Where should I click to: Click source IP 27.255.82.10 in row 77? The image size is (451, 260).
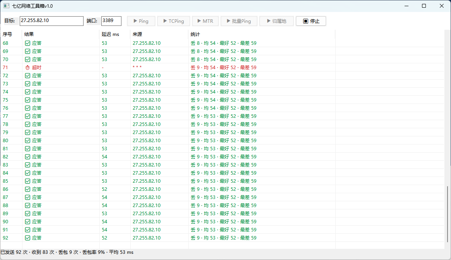[x=147, y=116]
